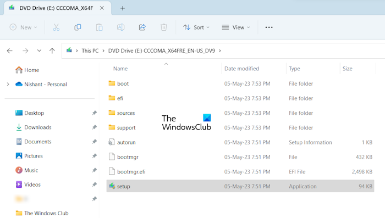This screenshot has height=218, width=385.
Task: Click This PC in the address bar
Action: (90, 51)
